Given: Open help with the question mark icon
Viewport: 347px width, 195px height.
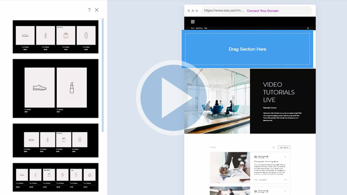Looking at the screenshot, I should tap(89, 10).
